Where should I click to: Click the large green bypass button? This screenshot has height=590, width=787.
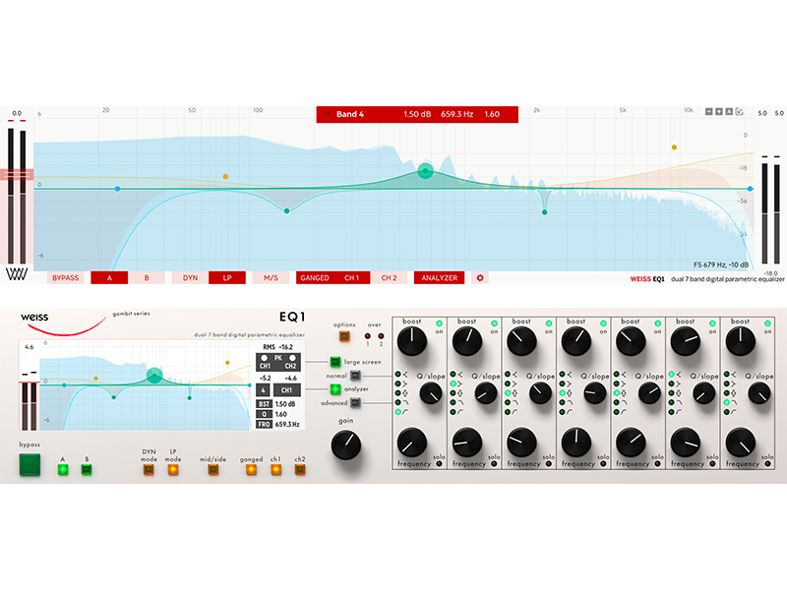coord(31,468)
